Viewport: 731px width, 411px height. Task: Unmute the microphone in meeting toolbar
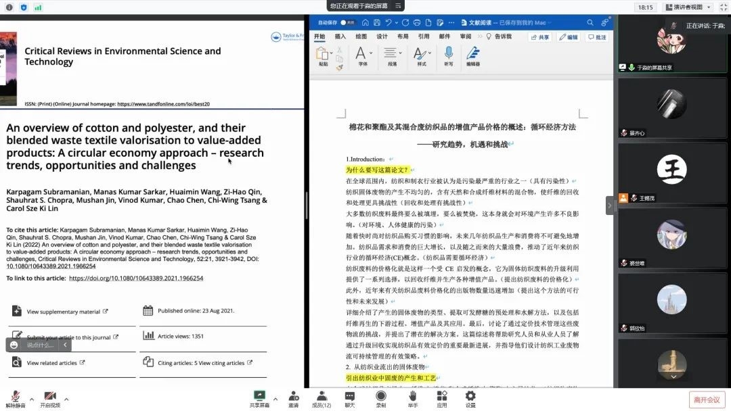pos(14,397)
